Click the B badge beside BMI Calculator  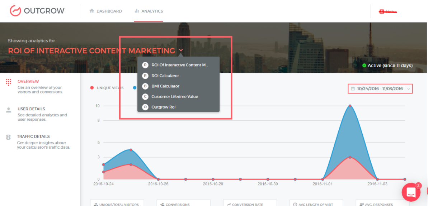coord(145,86)
